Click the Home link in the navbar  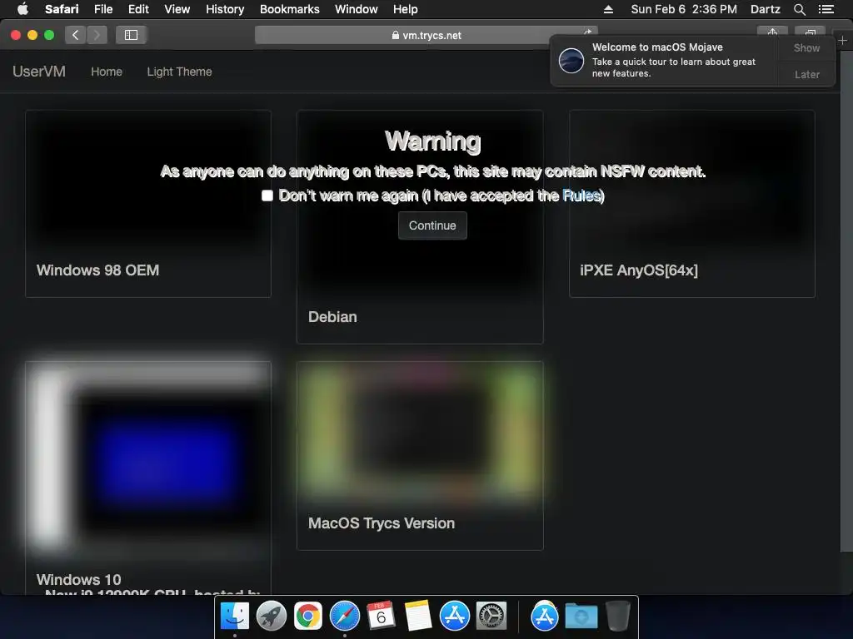tap(107, 72)
